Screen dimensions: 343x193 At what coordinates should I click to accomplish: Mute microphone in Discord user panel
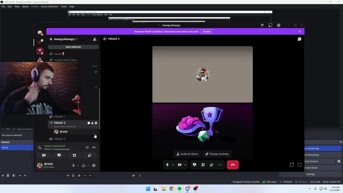pos(73,165)
